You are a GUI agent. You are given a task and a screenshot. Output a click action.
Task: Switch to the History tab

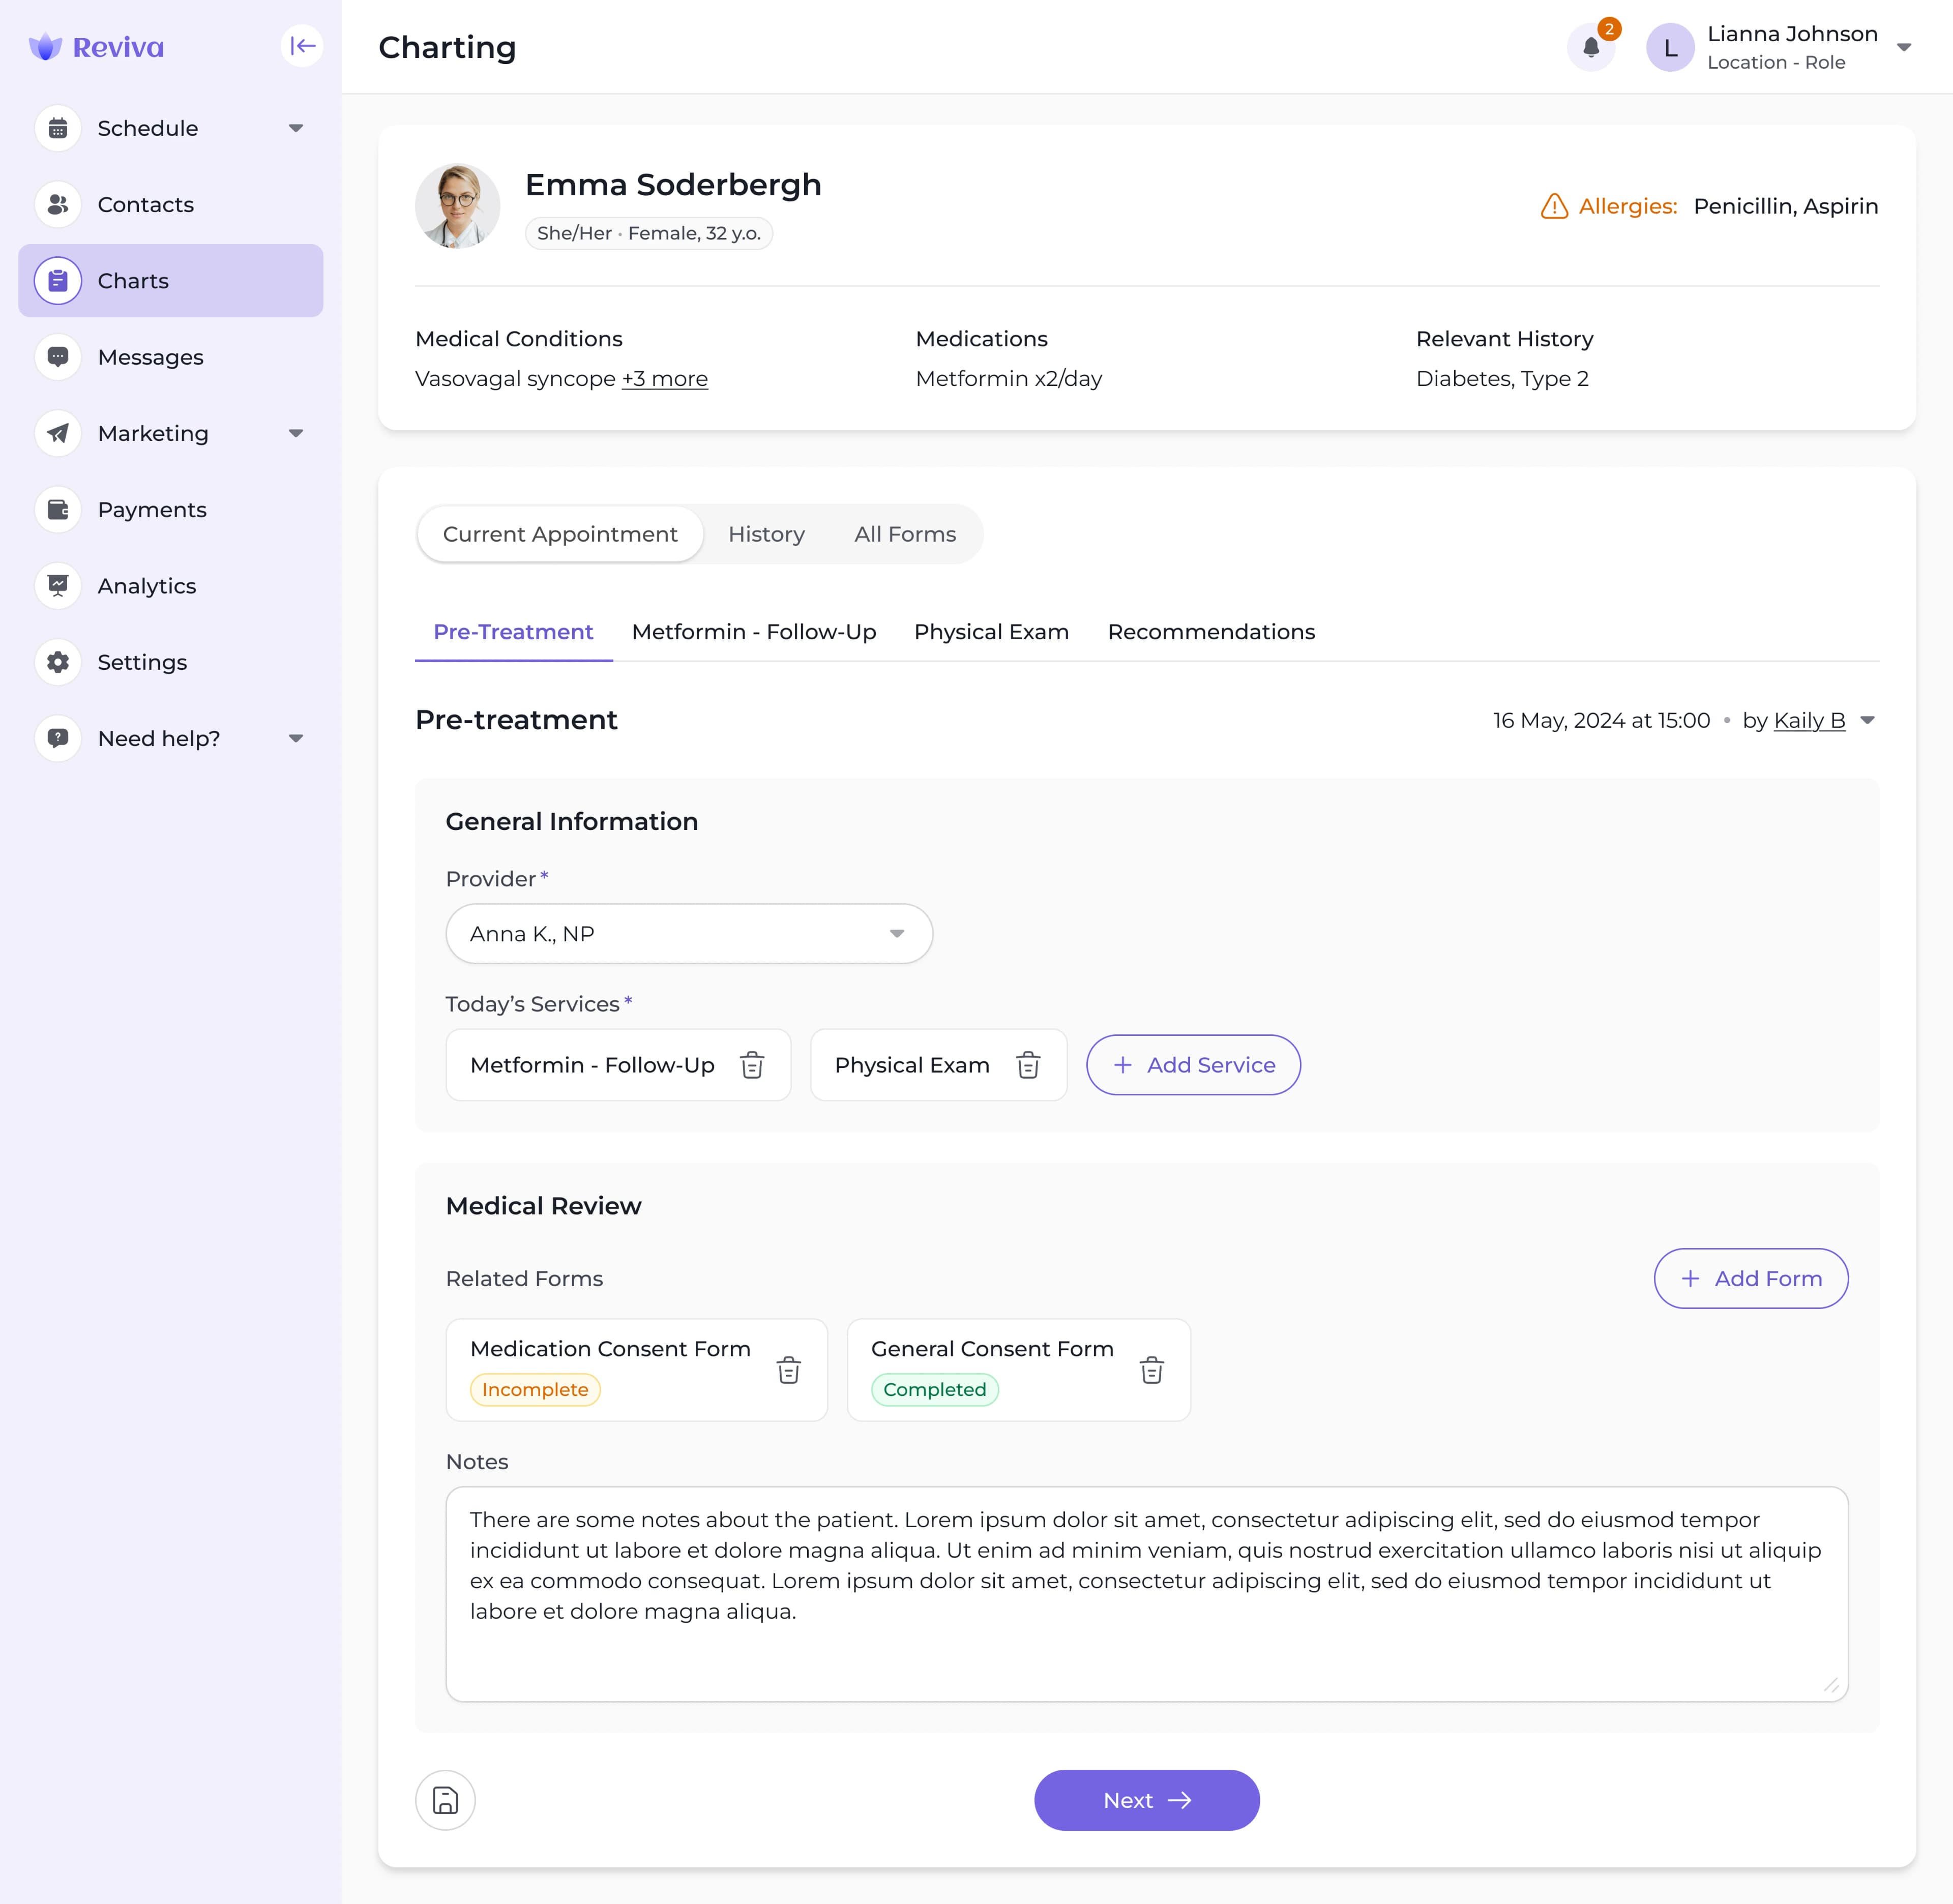[x=766, y=534]
